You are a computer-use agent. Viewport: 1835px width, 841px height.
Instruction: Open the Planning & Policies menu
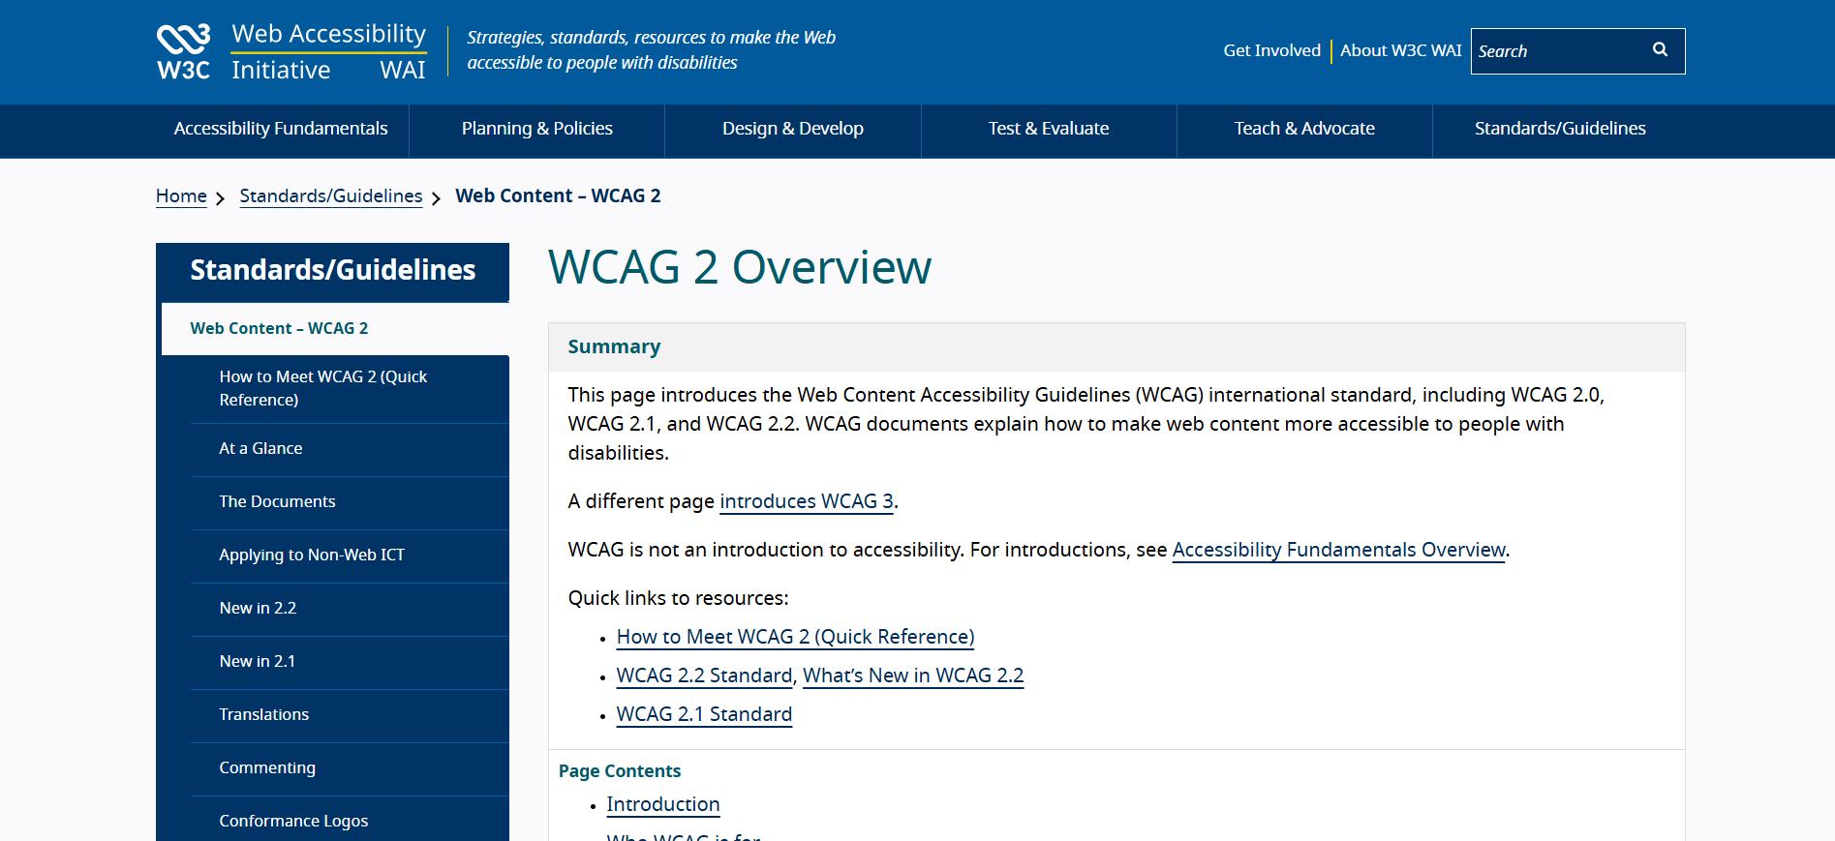click(537, 129)
